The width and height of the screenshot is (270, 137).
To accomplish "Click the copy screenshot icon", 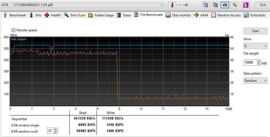I will [x=215, y=5].
